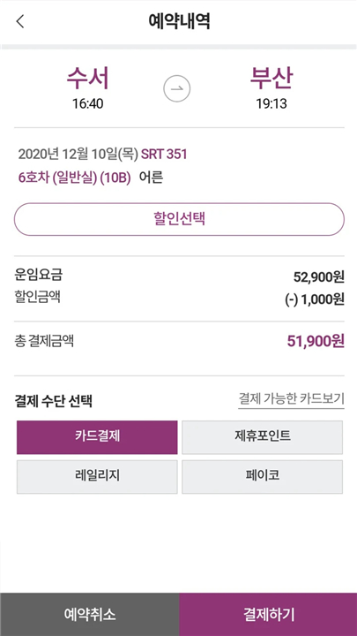The height and width of the screenshot is (636, 357).
Task: Click the 수서 departure station name
Action: point(88,79)
